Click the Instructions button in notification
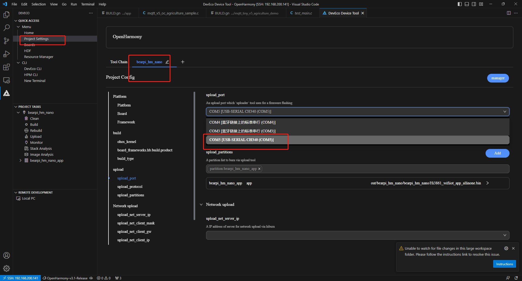Image resolution: width=522 pixels, height=281 pixels. coord(504,264)
